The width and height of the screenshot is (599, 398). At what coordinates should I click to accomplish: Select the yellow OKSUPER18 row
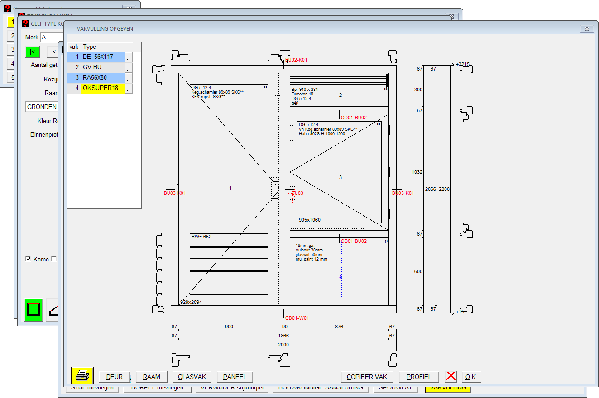(x=103, y=88)
